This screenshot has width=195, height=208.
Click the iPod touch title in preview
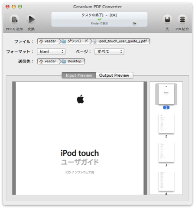click(x=80, y=153)
